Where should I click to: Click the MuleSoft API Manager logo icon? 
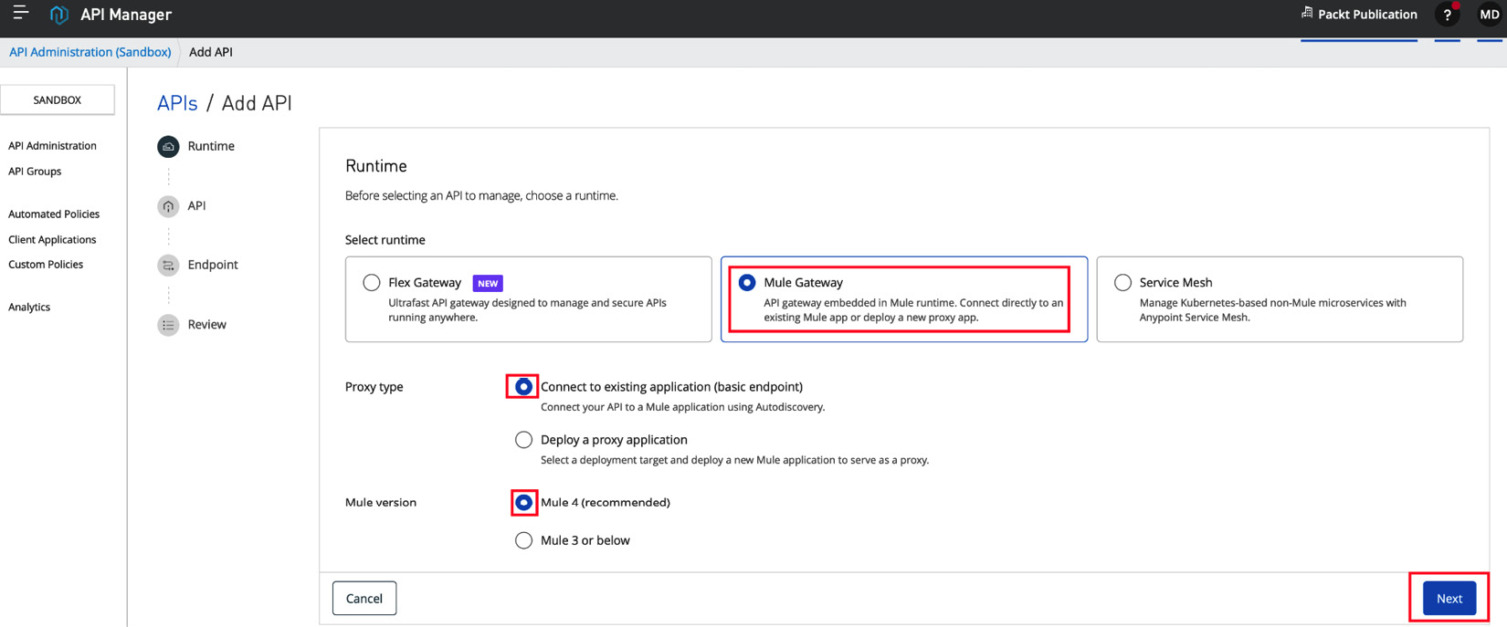(x=59, y=15)
